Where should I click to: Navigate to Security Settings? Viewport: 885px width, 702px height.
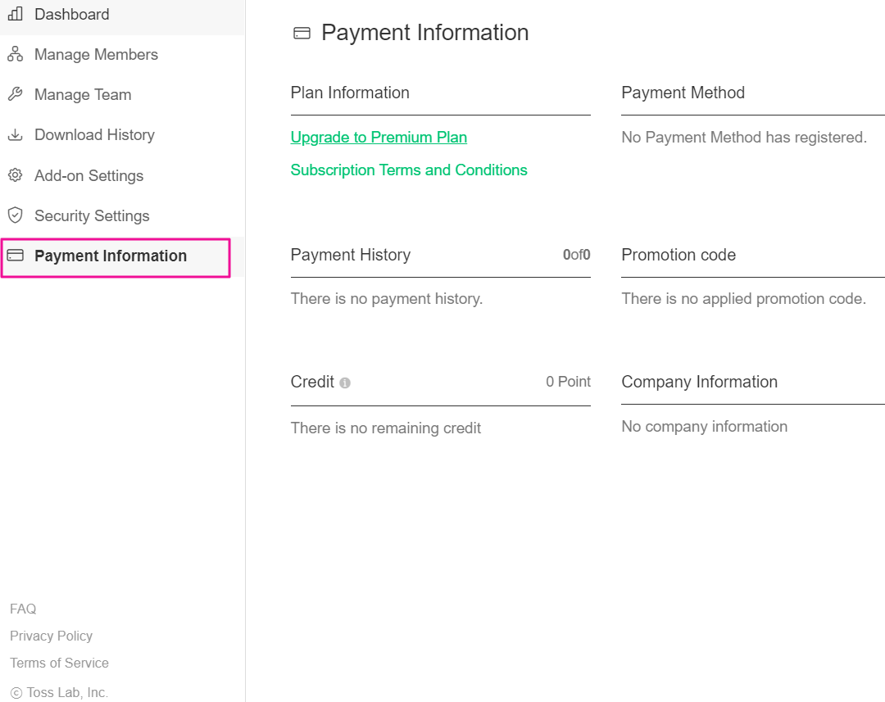(x=92, y=215)
